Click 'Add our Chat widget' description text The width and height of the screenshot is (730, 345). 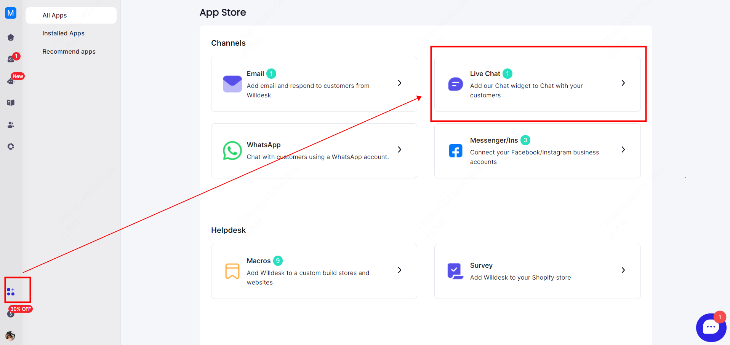click(527, 91)
